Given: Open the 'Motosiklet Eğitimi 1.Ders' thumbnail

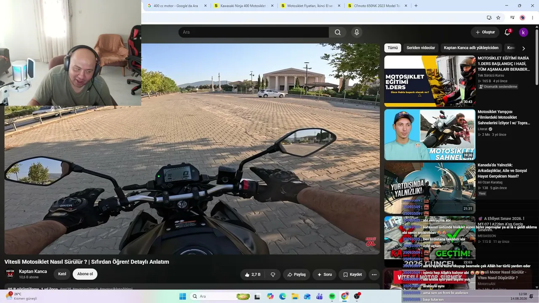Looking at the screenshot, I should tap(430, 81).
